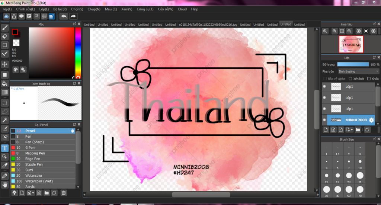Select the Edge Pen brush
This screenshot has height=205, width=381.
[43, 159]
